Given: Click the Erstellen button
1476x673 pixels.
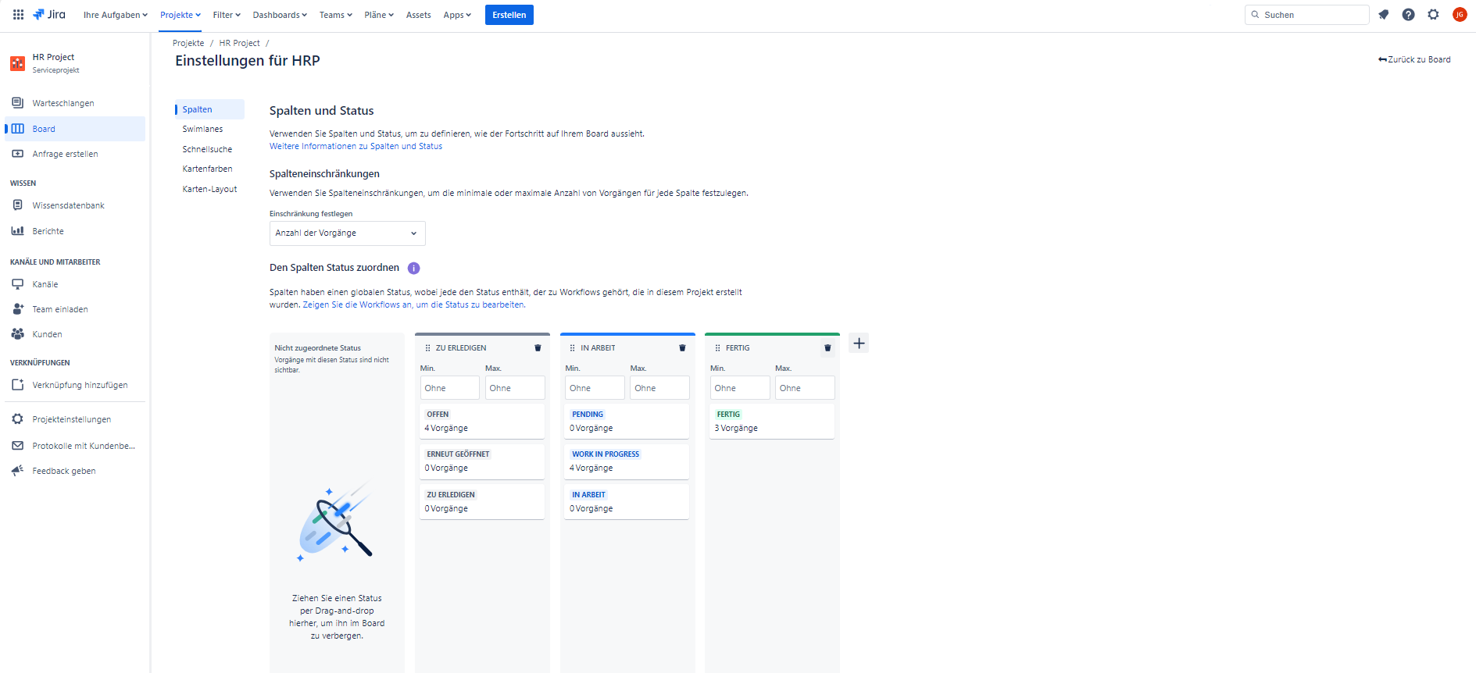Looking at the screenshot, I should coord(509,15).
